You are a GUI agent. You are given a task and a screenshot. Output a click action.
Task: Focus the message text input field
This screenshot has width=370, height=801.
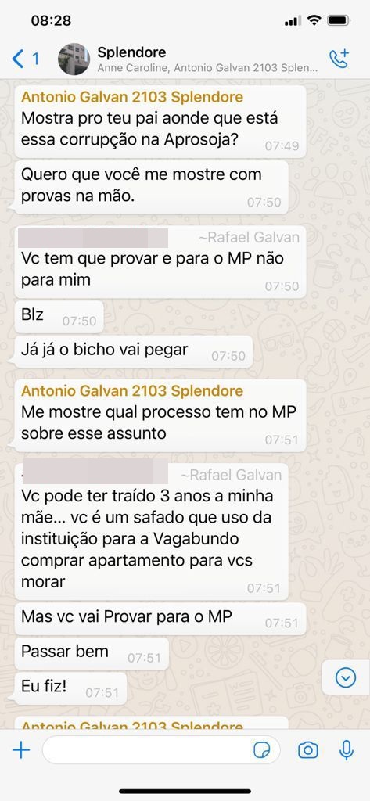point(161,750)
